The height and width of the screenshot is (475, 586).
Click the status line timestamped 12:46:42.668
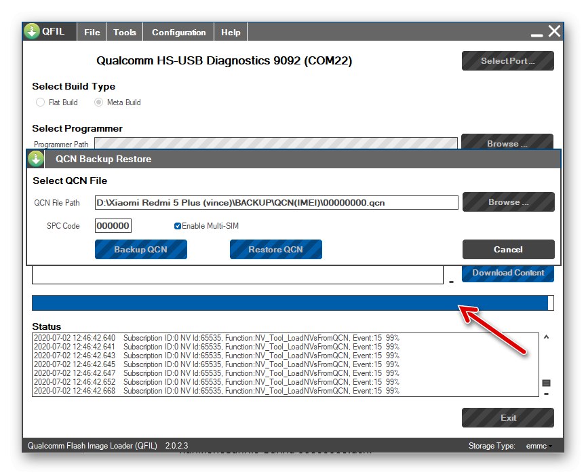point(216,391)
